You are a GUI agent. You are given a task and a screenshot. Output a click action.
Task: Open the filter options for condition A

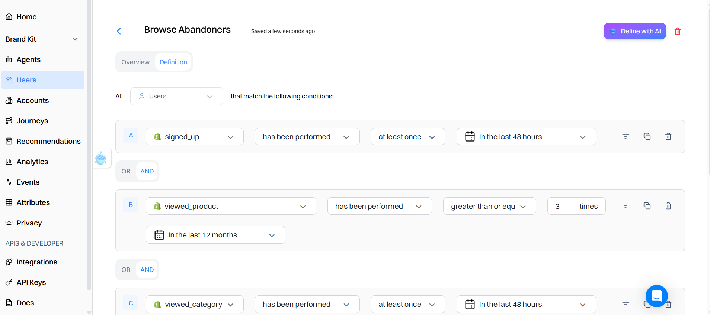[626, 136]
